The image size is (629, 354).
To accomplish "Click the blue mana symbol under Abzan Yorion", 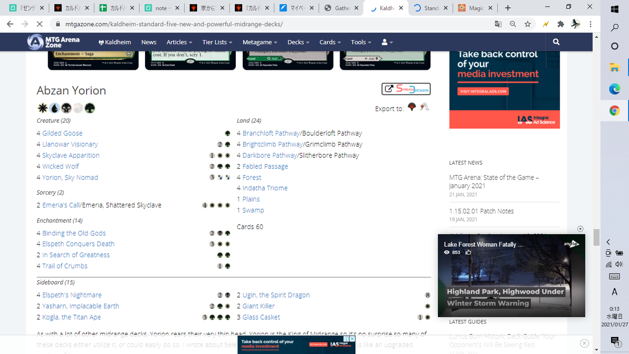I will [54, 108].
